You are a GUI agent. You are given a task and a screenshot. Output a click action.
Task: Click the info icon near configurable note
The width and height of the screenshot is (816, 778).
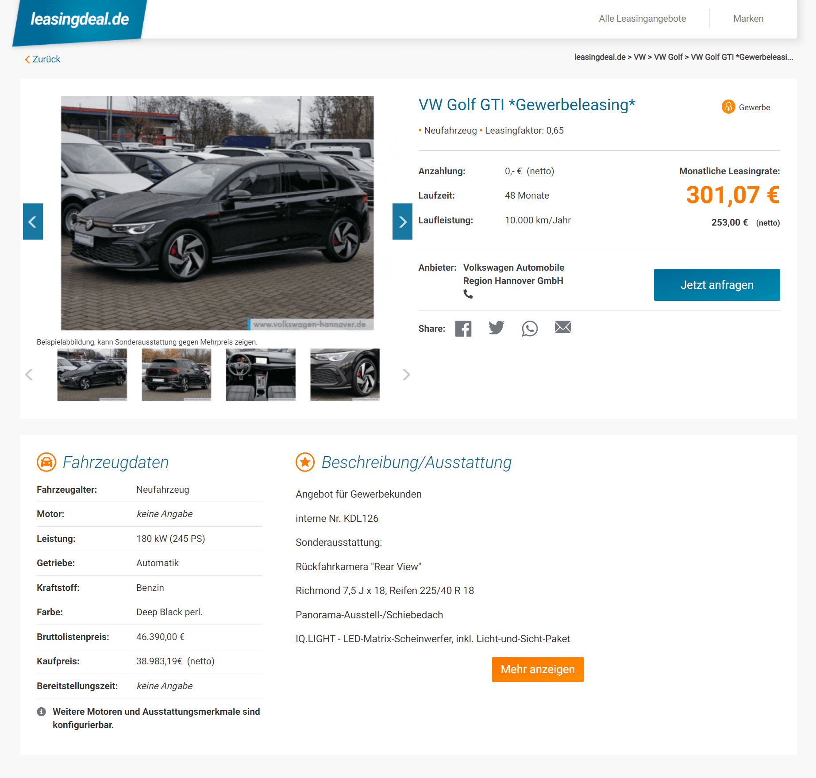tap(42, 712)
